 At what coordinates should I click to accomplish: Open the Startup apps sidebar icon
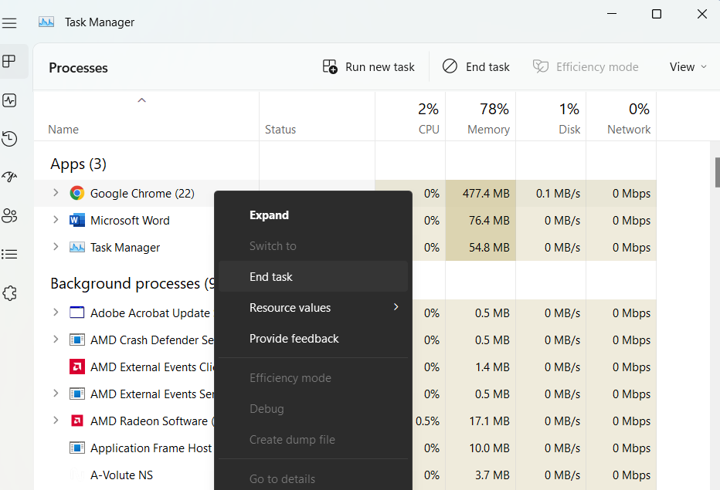point(9,177)
